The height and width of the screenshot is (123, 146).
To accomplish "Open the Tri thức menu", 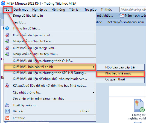I will point(106,10).
